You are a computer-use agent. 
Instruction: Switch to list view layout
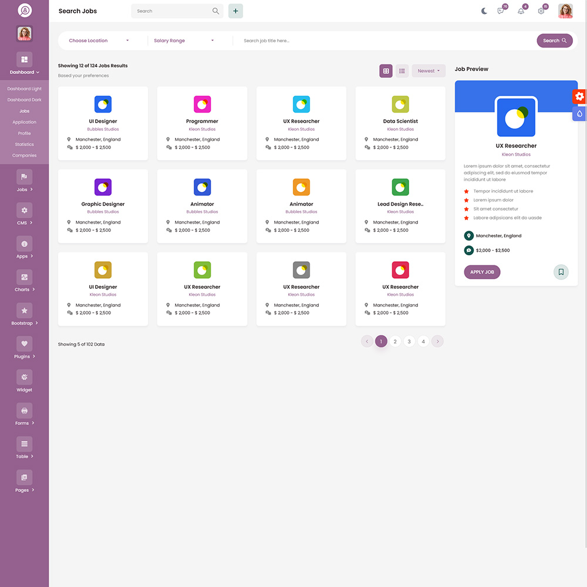pos(402,71)
